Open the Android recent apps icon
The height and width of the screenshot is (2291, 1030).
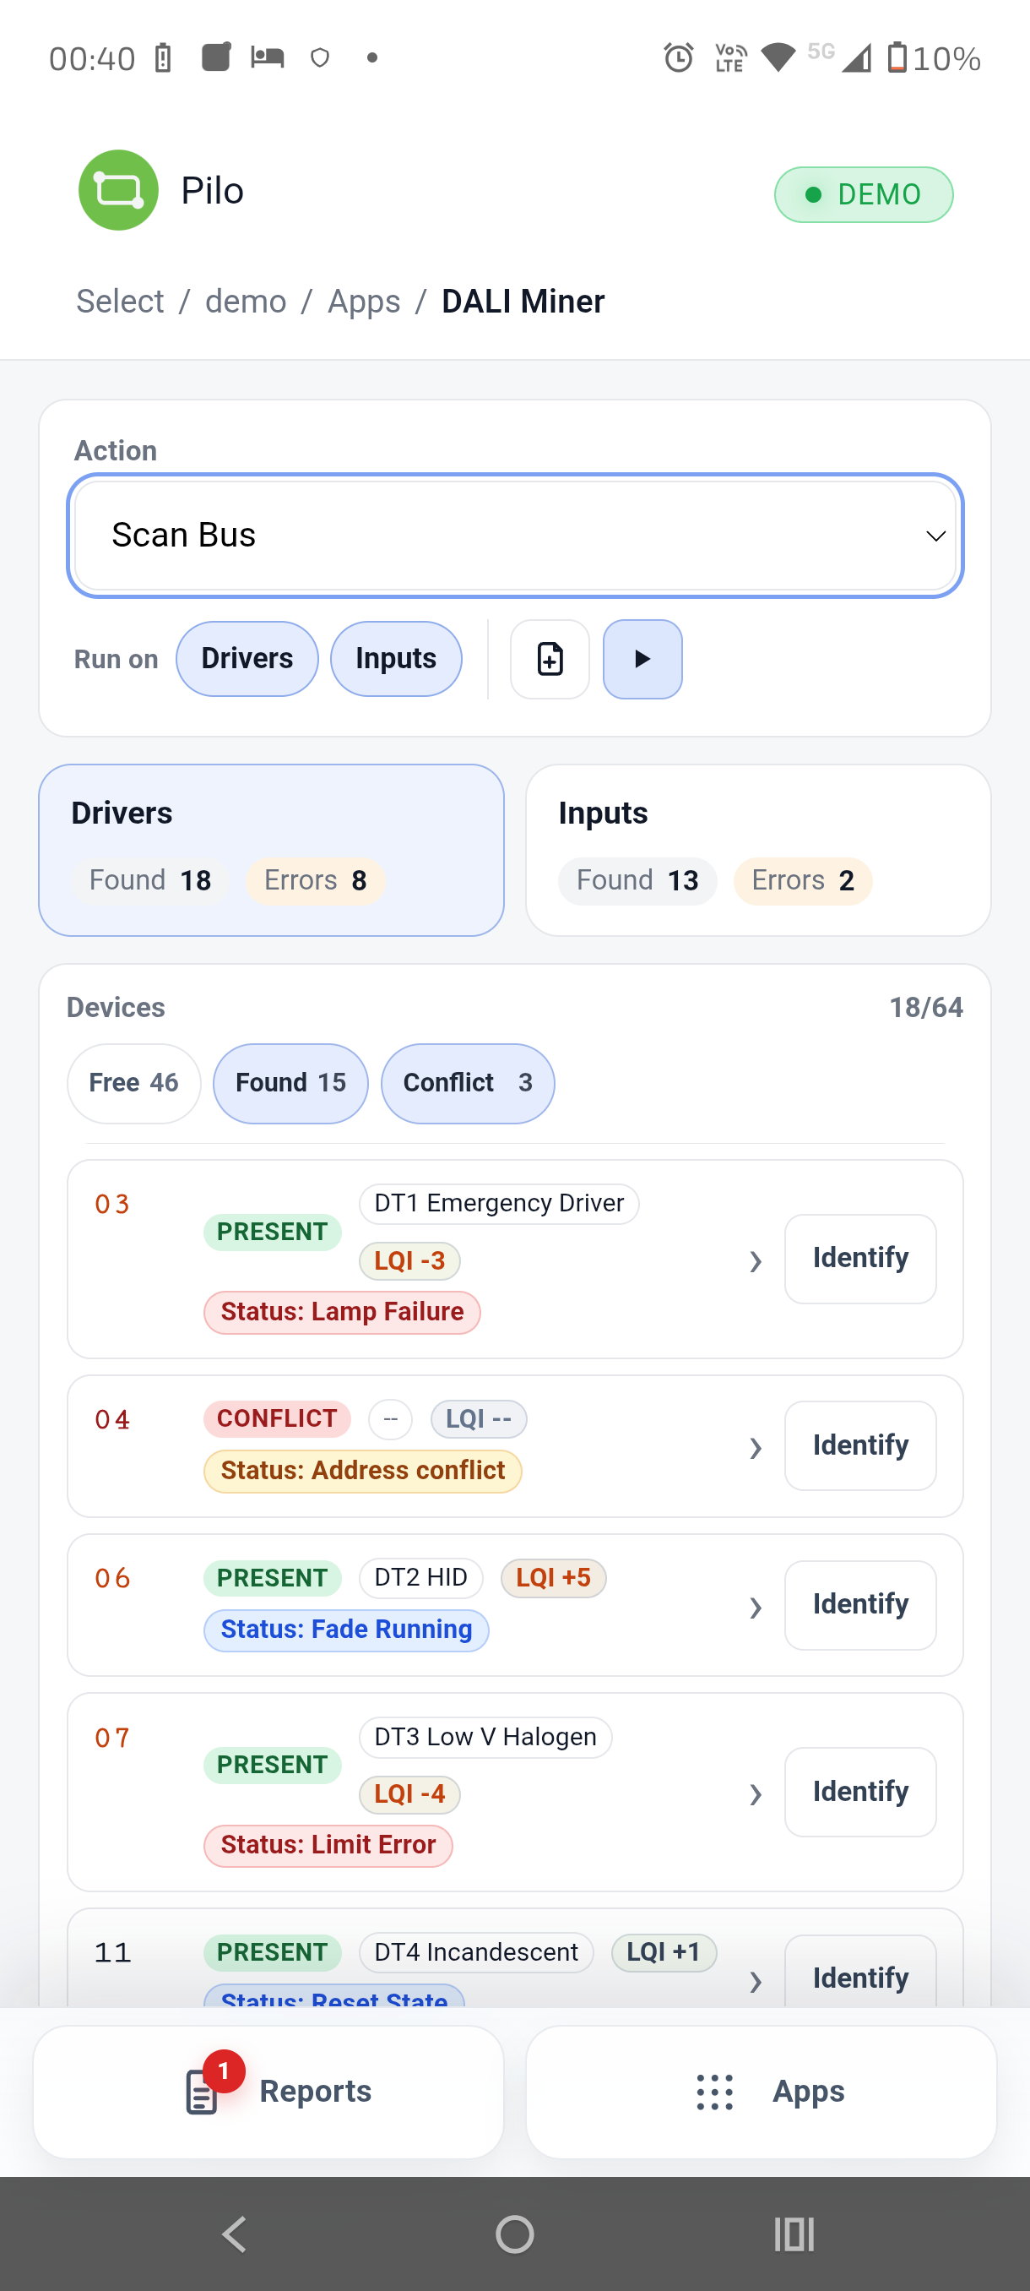point(794,2234)
